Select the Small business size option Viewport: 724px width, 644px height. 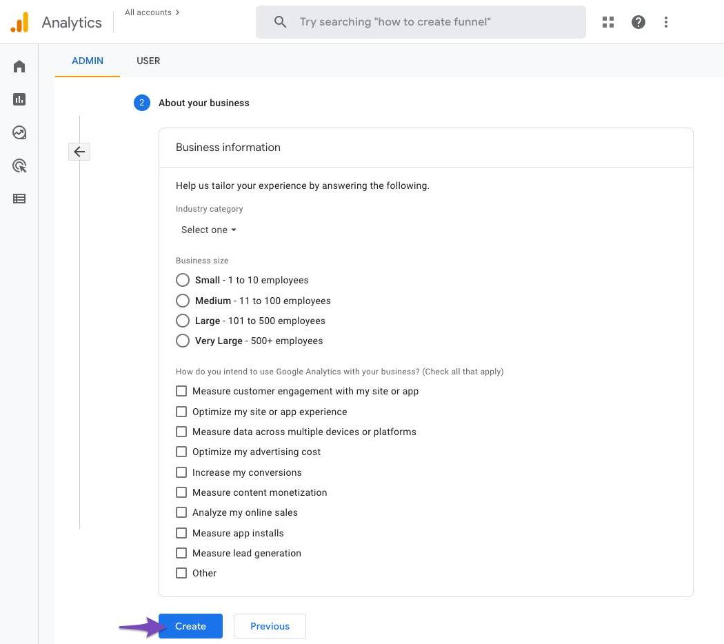click(183, 280)
